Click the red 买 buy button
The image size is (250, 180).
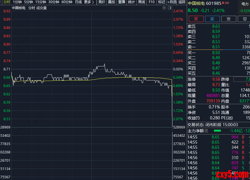pyautogui.click(x=196, y=19)
